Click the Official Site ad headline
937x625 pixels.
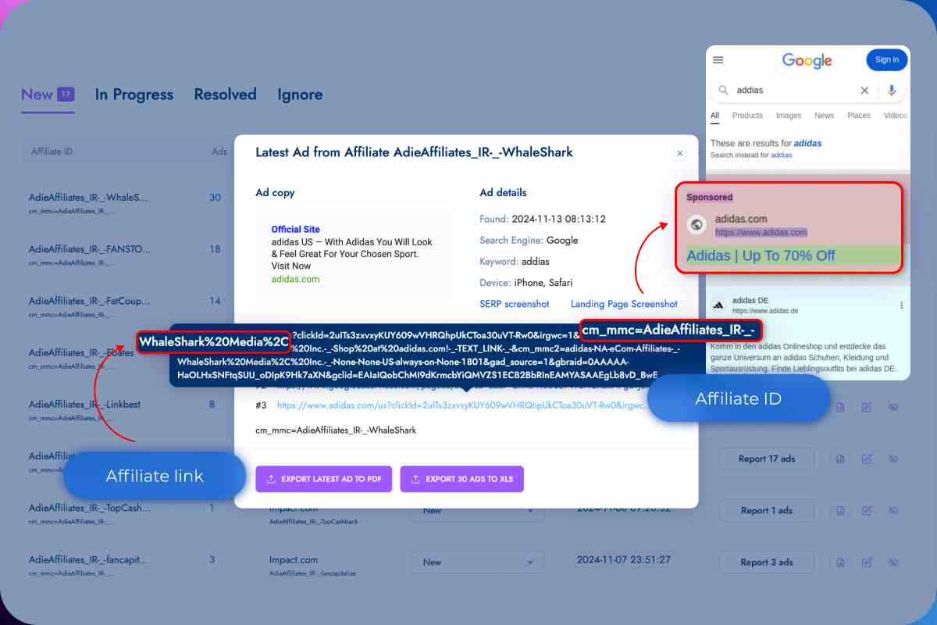(x=296, y=230)
